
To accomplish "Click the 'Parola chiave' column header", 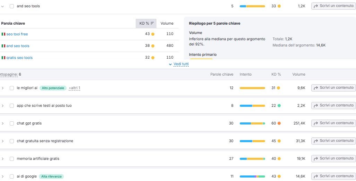I will [13, 23].
